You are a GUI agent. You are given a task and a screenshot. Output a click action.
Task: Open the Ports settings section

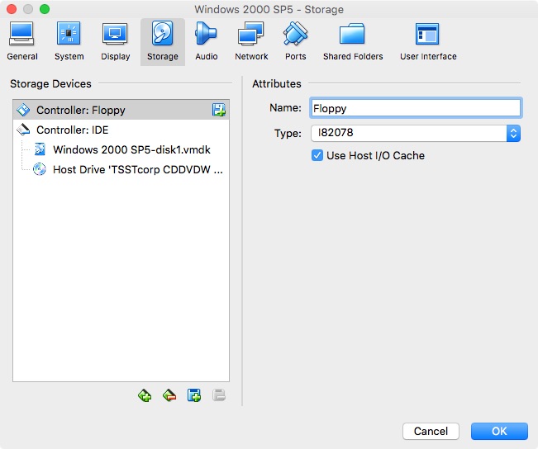point(295,42)
